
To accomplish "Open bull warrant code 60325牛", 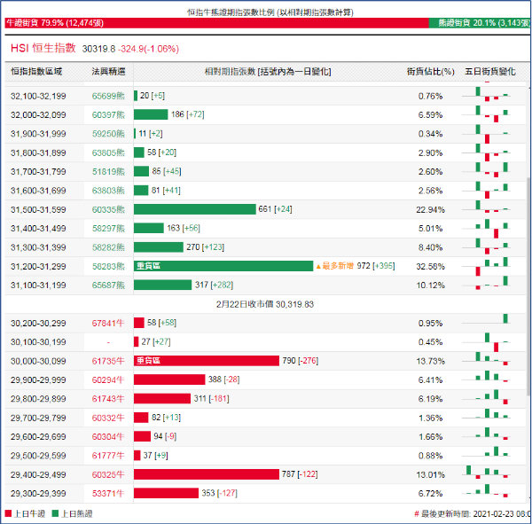I will (x=108, y=474).
